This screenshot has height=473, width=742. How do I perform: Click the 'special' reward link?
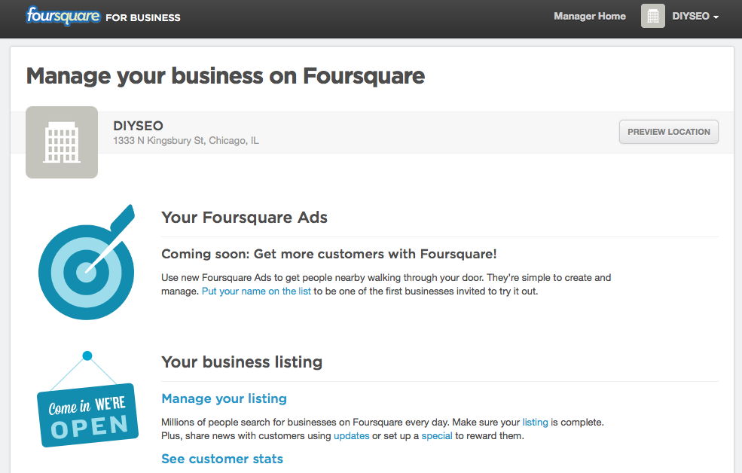point(437,436)
